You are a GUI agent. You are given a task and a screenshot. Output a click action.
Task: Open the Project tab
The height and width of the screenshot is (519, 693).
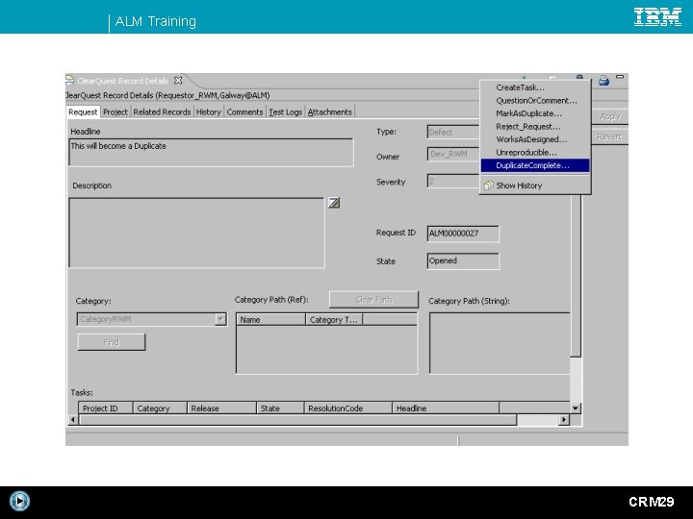click(115, 112)
